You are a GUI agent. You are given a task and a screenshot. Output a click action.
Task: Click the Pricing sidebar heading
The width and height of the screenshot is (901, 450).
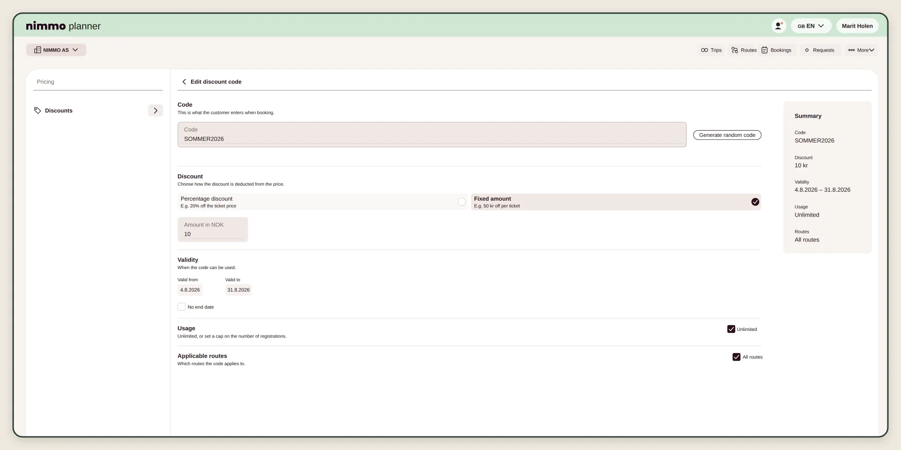click(x=46, y=82)
